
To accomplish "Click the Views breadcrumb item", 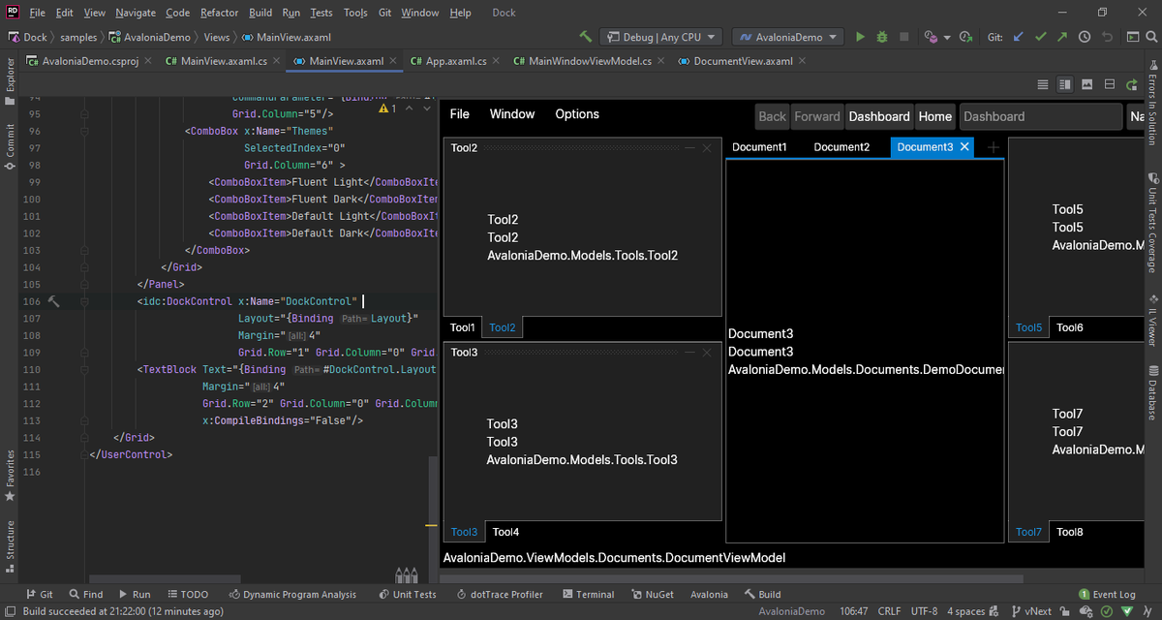I will click(x=217, y=37).
